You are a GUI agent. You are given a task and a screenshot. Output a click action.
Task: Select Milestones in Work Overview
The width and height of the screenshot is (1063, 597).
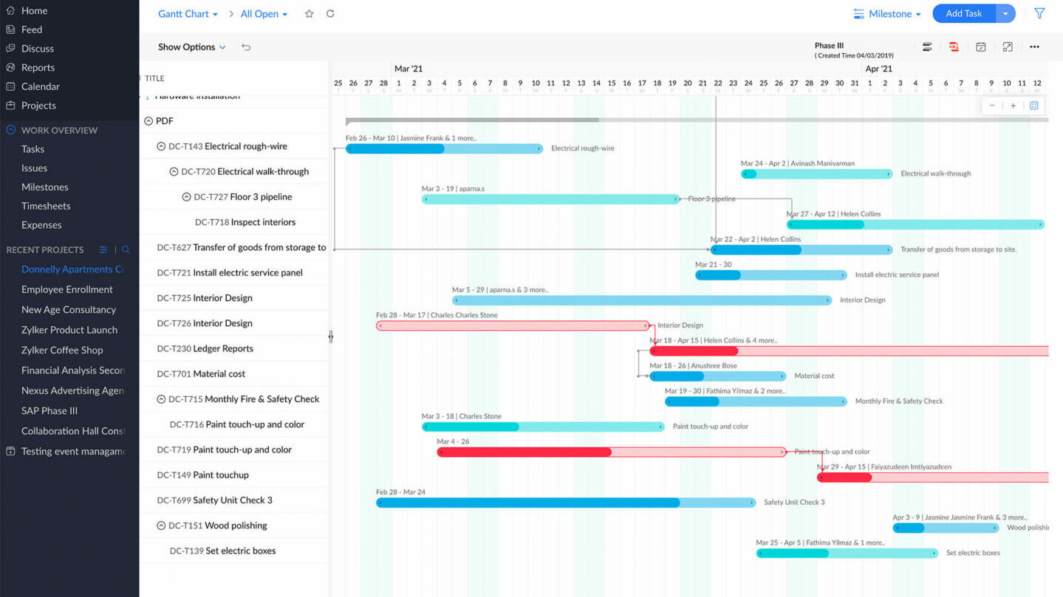tap(45, 187)
